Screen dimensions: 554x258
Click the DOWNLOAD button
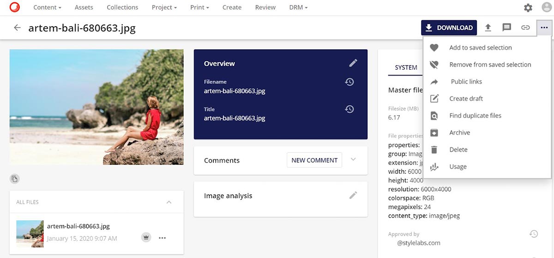(449, 28)
